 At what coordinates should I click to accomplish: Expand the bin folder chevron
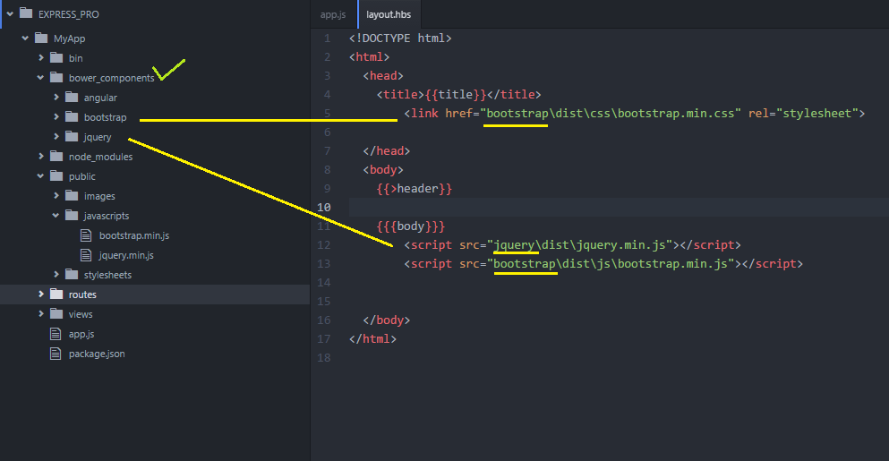click(x=41, y=58)
